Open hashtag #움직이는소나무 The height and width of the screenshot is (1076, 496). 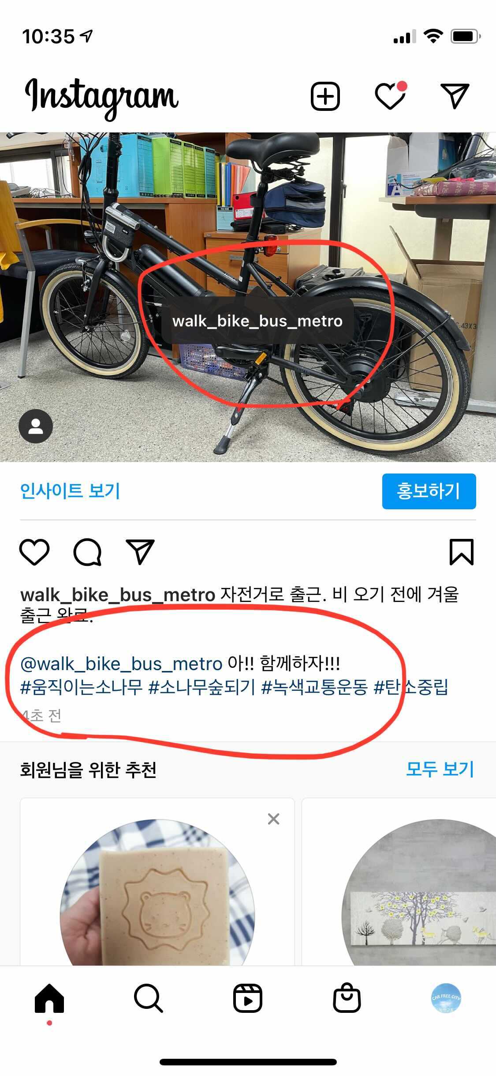coord(82,687)
